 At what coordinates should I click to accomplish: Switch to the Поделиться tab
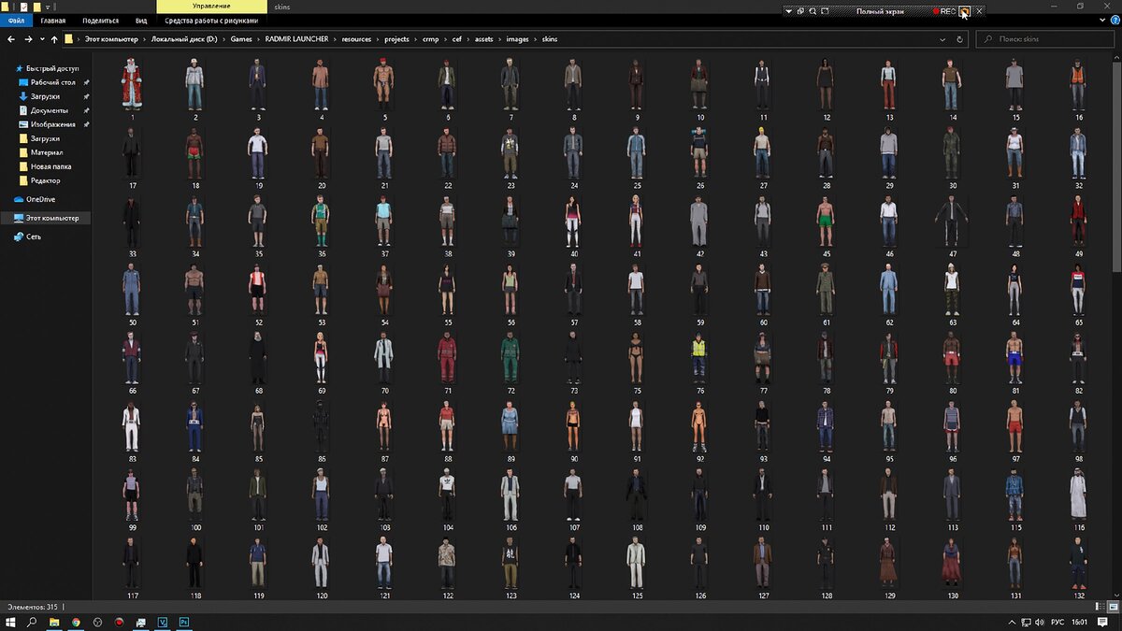(100, 20)
